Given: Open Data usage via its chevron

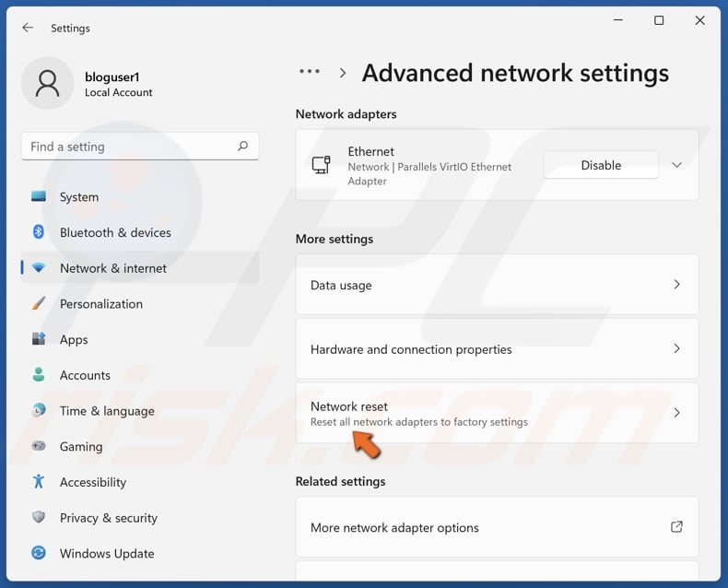Looking at the screenshot, I should click(x=677, y=284).
